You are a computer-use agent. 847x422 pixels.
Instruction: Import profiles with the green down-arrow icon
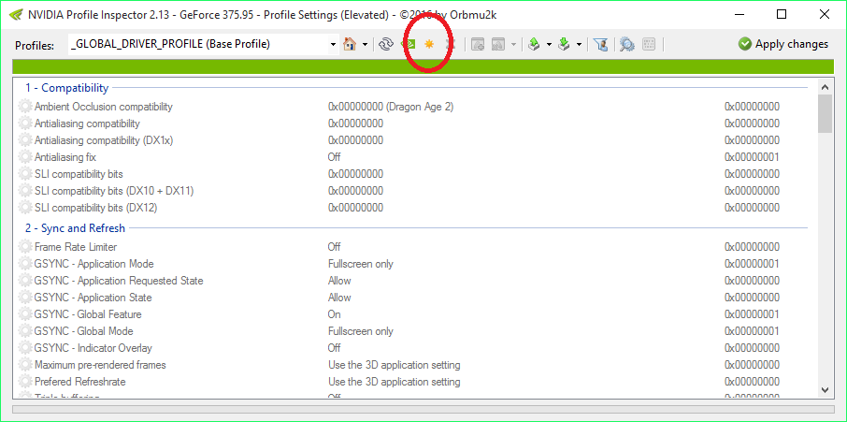pos(564,44)
